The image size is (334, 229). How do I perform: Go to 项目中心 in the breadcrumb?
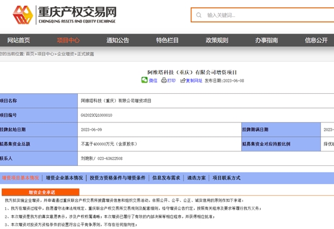point(46,54)
